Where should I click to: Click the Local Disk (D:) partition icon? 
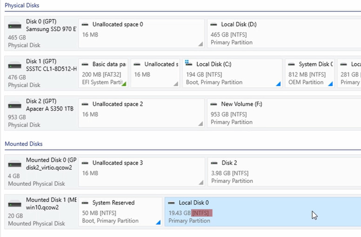[214, 24]
